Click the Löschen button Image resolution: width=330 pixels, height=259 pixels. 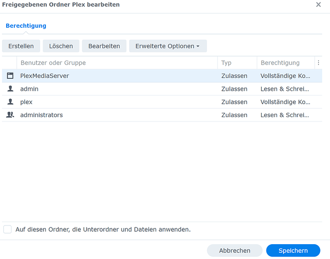coord(61,46)
